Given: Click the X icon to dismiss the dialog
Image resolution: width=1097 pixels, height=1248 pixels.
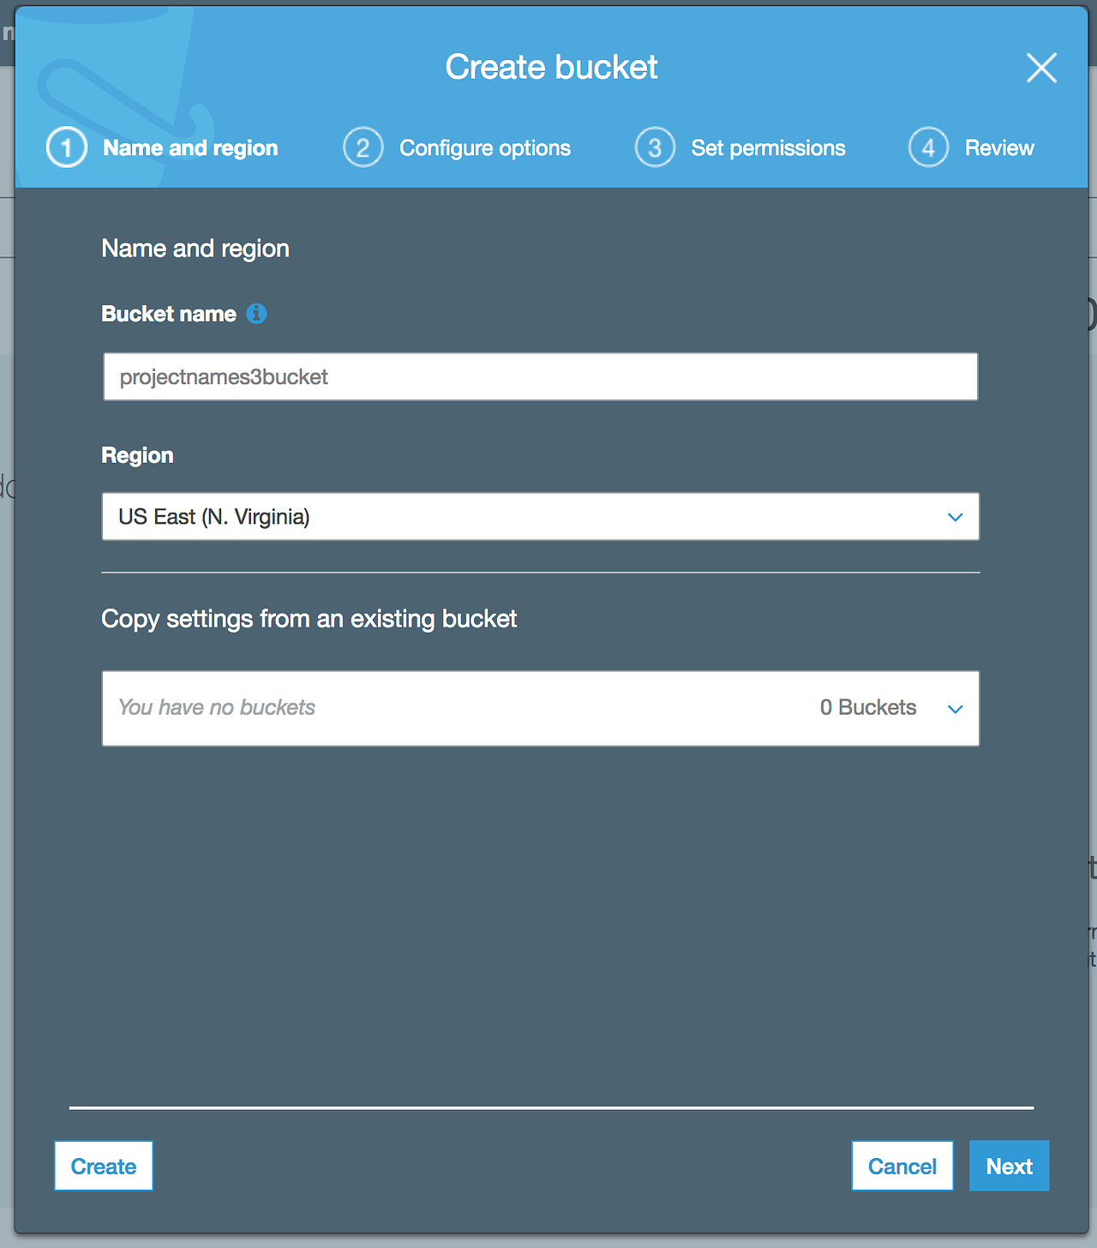Looking at the screenshot, I should coord(1041,68).
